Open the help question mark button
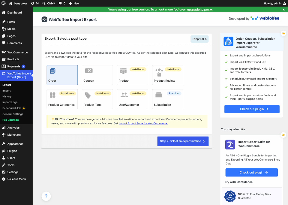 [46, 196]
